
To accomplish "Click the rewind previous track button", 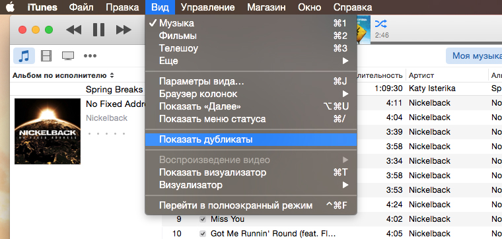I will tap(73, 30).
